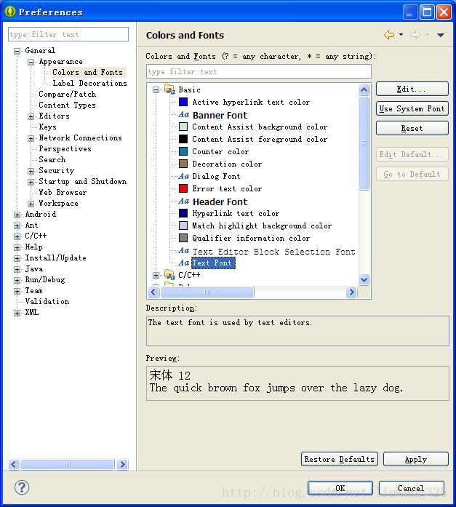Click the Cancel button
Image resolution: width=456 pixels, height=507 pixels.
click(x=411, y=488)
